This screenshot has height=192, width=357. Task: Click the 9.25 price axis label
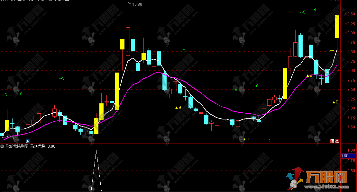pos(351,61)
